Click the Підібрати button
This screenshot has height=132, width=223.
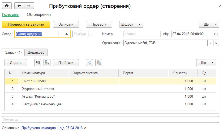[x=66, y=63]
